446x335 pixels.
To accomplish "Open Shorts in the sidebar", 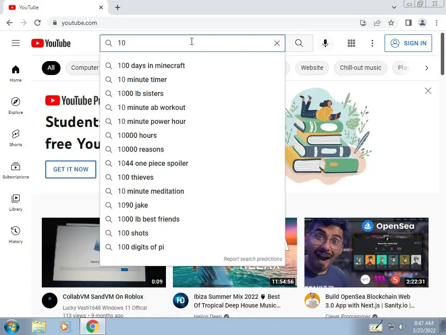I will click(16, 138).
